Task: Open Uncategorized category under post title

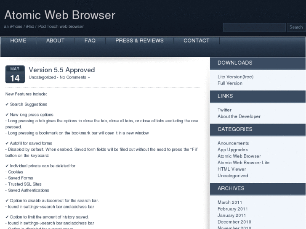Action: (43, 77)
